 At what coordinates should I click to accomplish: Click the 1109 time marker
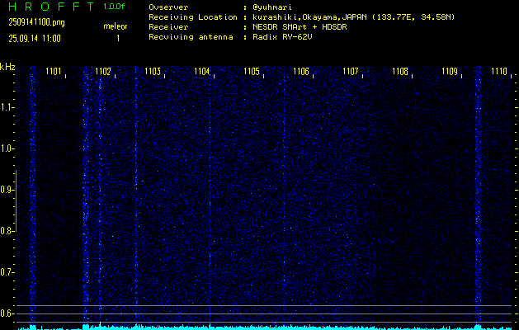pos(450,71)
